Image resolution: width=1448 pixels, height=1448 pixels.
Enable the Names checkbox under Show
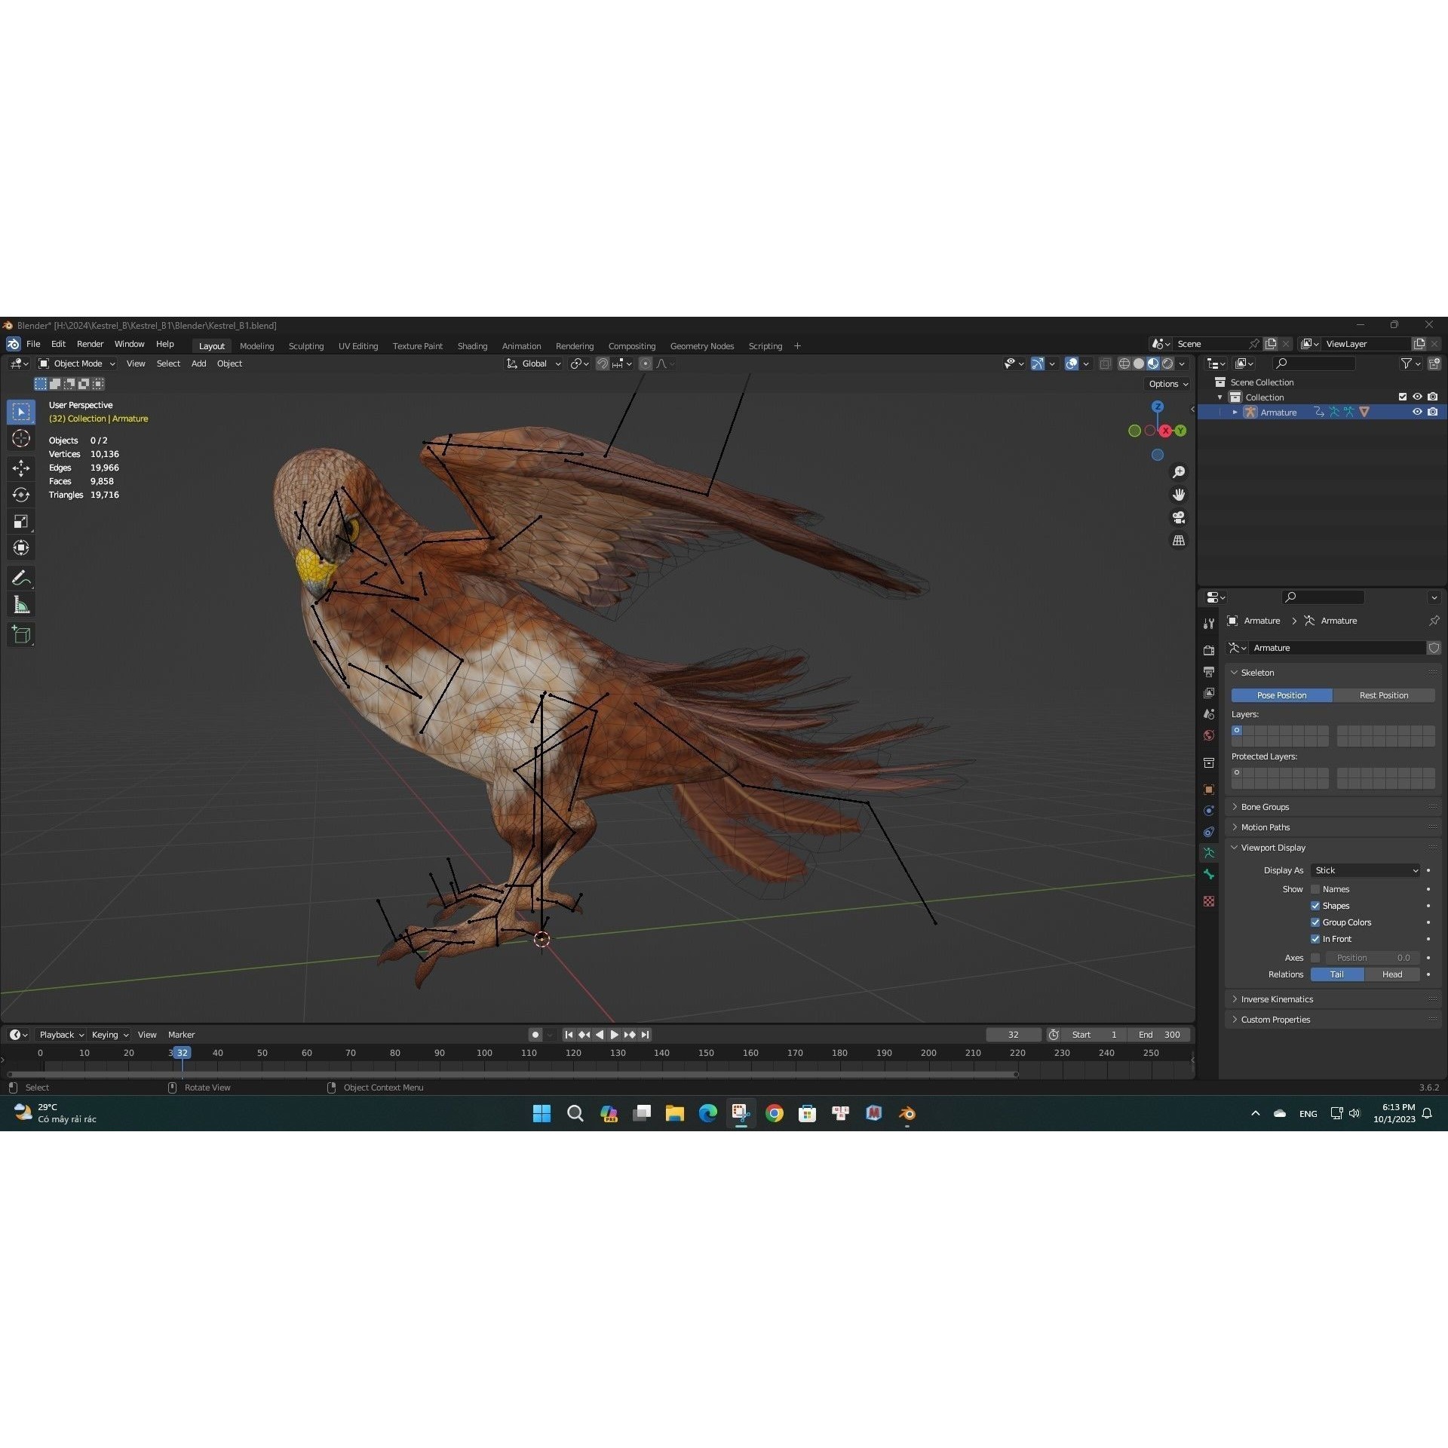(x=1316, y=889)
